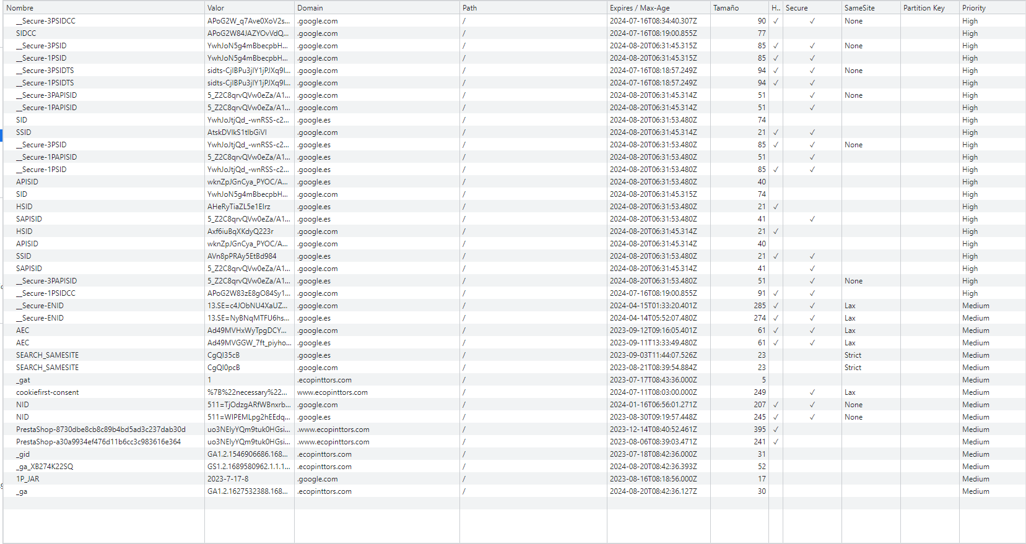This screenshot has height=544, width=1026.
Task: Click the www.ecopinttors.com domain cell of cookiefirst-consent
Action: point(332,392)
